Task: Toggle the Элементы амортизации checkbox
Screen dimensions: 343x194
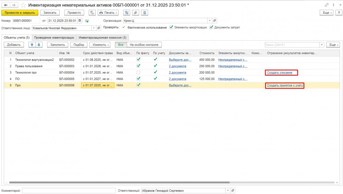Action: pyautogui.click(x=171, y=27)
